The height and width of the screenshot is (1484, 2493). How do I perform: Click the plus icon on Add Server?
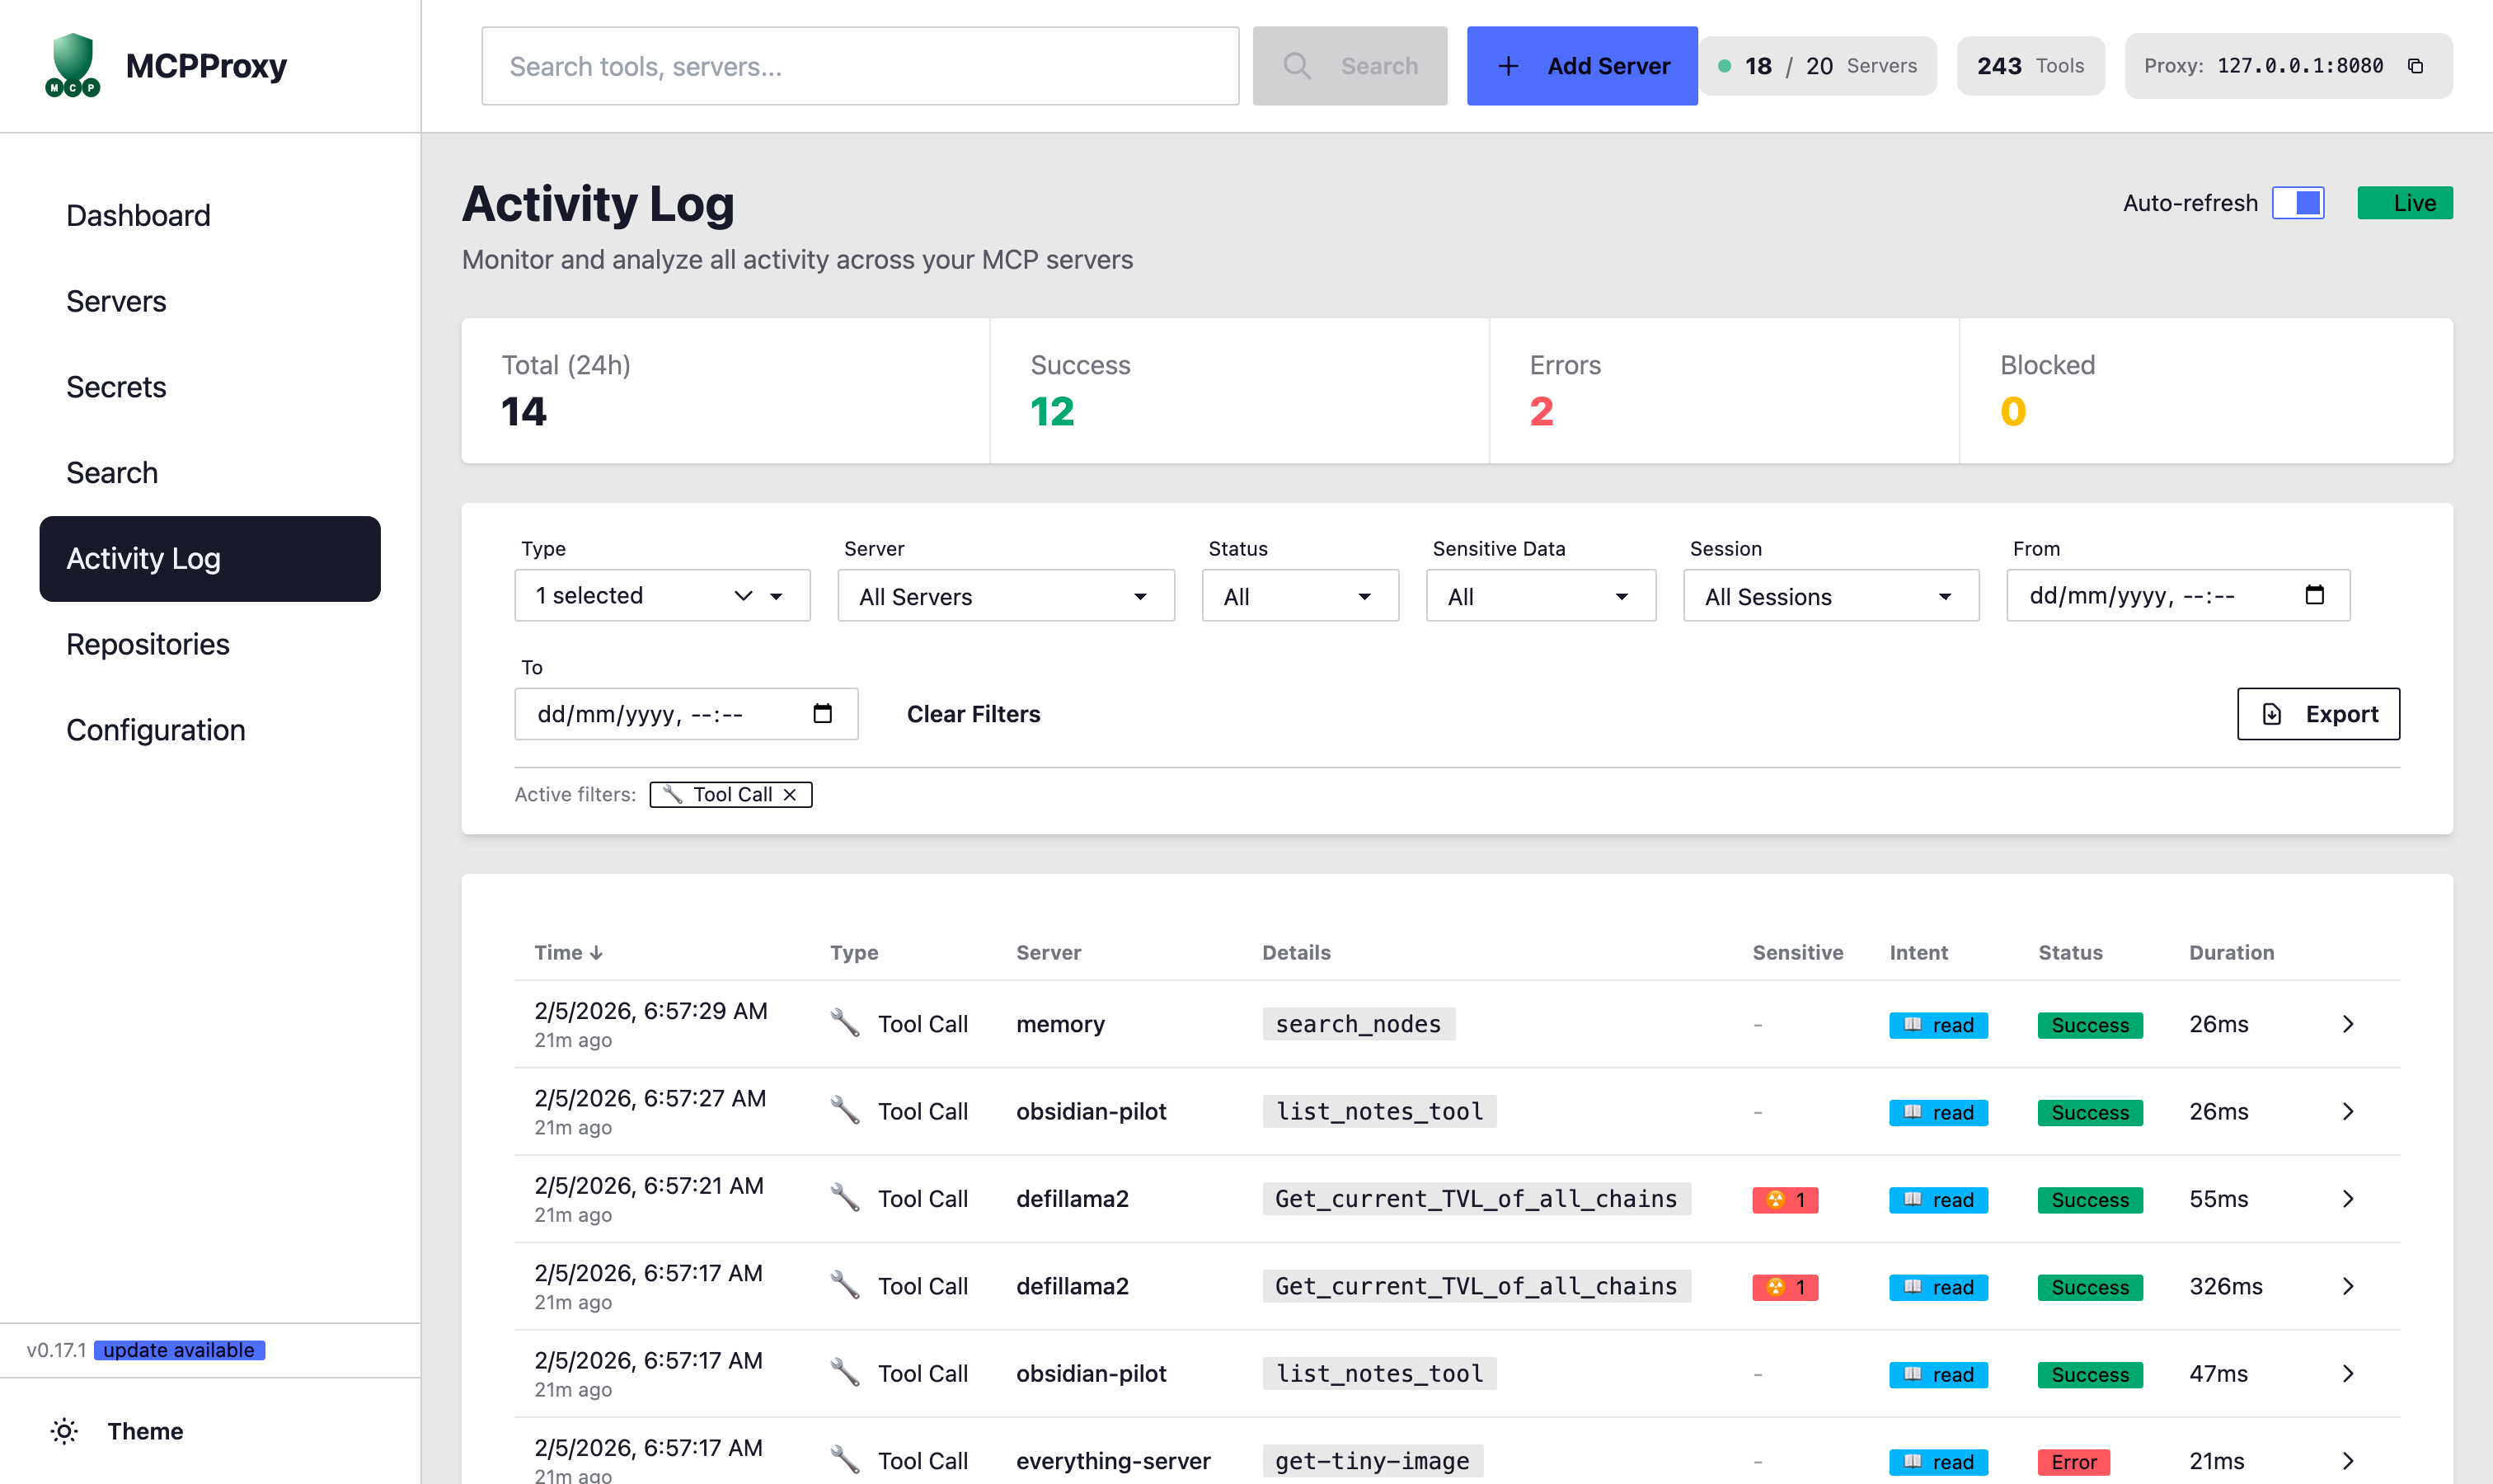click(x=1508, y=66)
